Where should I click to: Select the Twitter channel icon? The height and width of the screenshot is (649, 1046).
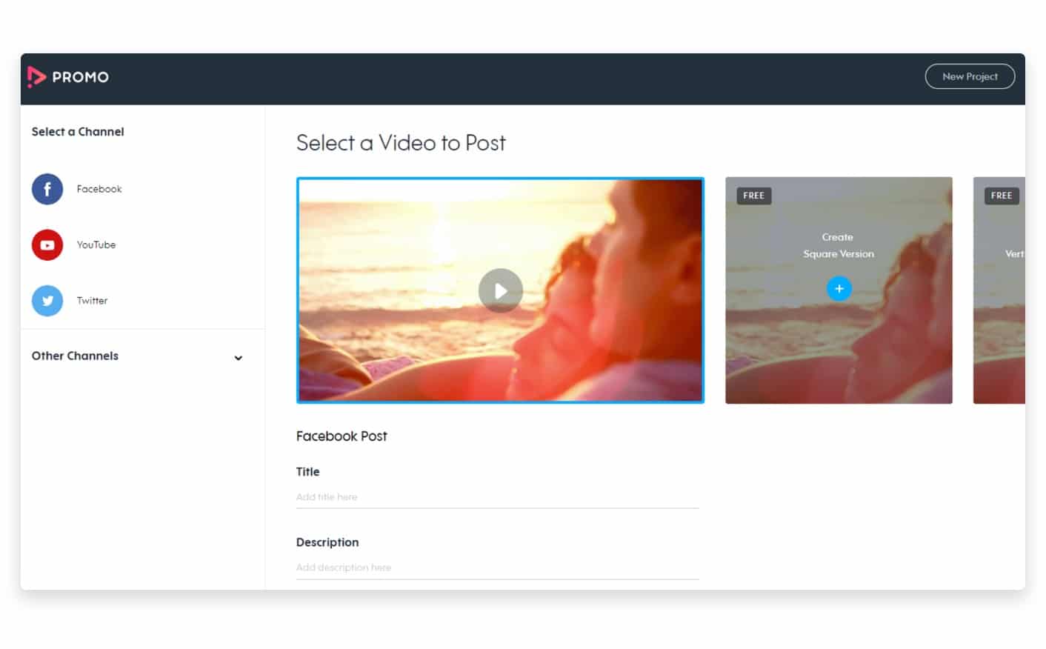point(47,301)
